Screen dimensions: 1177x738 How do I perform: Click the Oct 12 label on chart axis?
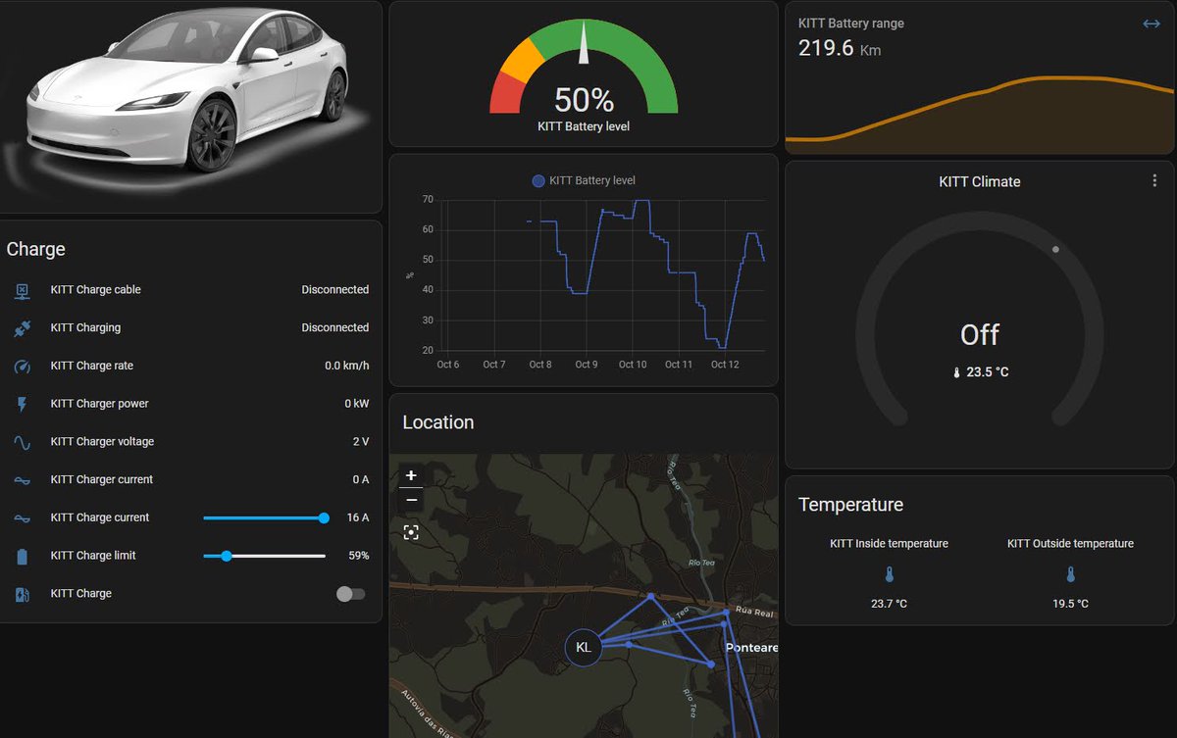725,365
